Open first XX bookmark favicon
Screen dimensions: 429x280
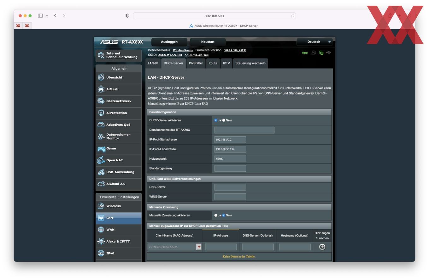click(x=18, y=26)
